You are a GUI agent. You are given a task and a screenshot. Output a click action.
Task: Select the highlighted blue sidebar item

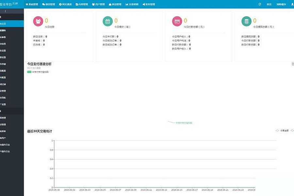point(12,24)
